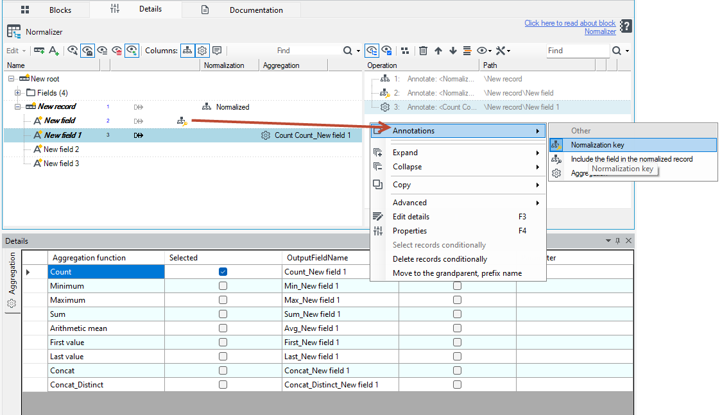Select the New field 2 tree row

[x=183, y=149]
